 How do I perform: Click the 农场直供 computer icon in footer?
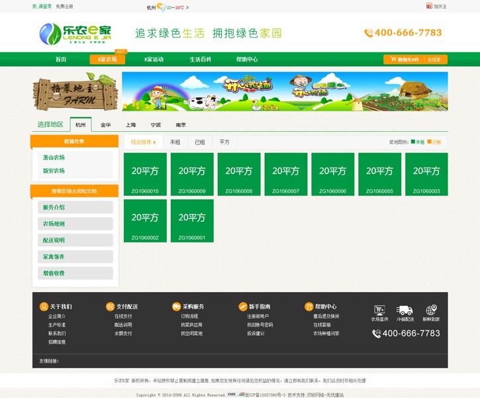tap(379, 311)
